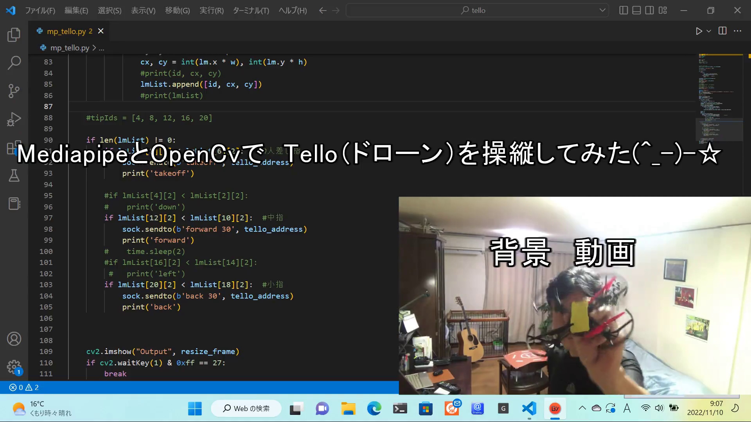This screenshot has height=422, width=751.
Task: Open the weather widget 16°C
Action: [x=41, y=409]
